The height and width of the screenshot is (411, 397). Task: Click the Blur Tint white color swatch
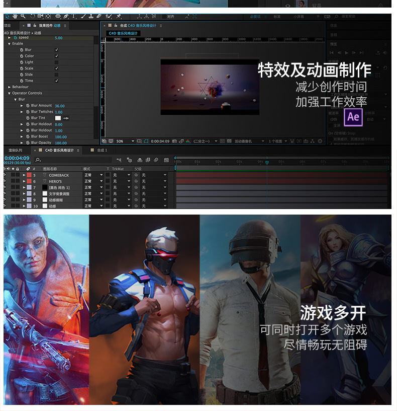click(58, 118)
